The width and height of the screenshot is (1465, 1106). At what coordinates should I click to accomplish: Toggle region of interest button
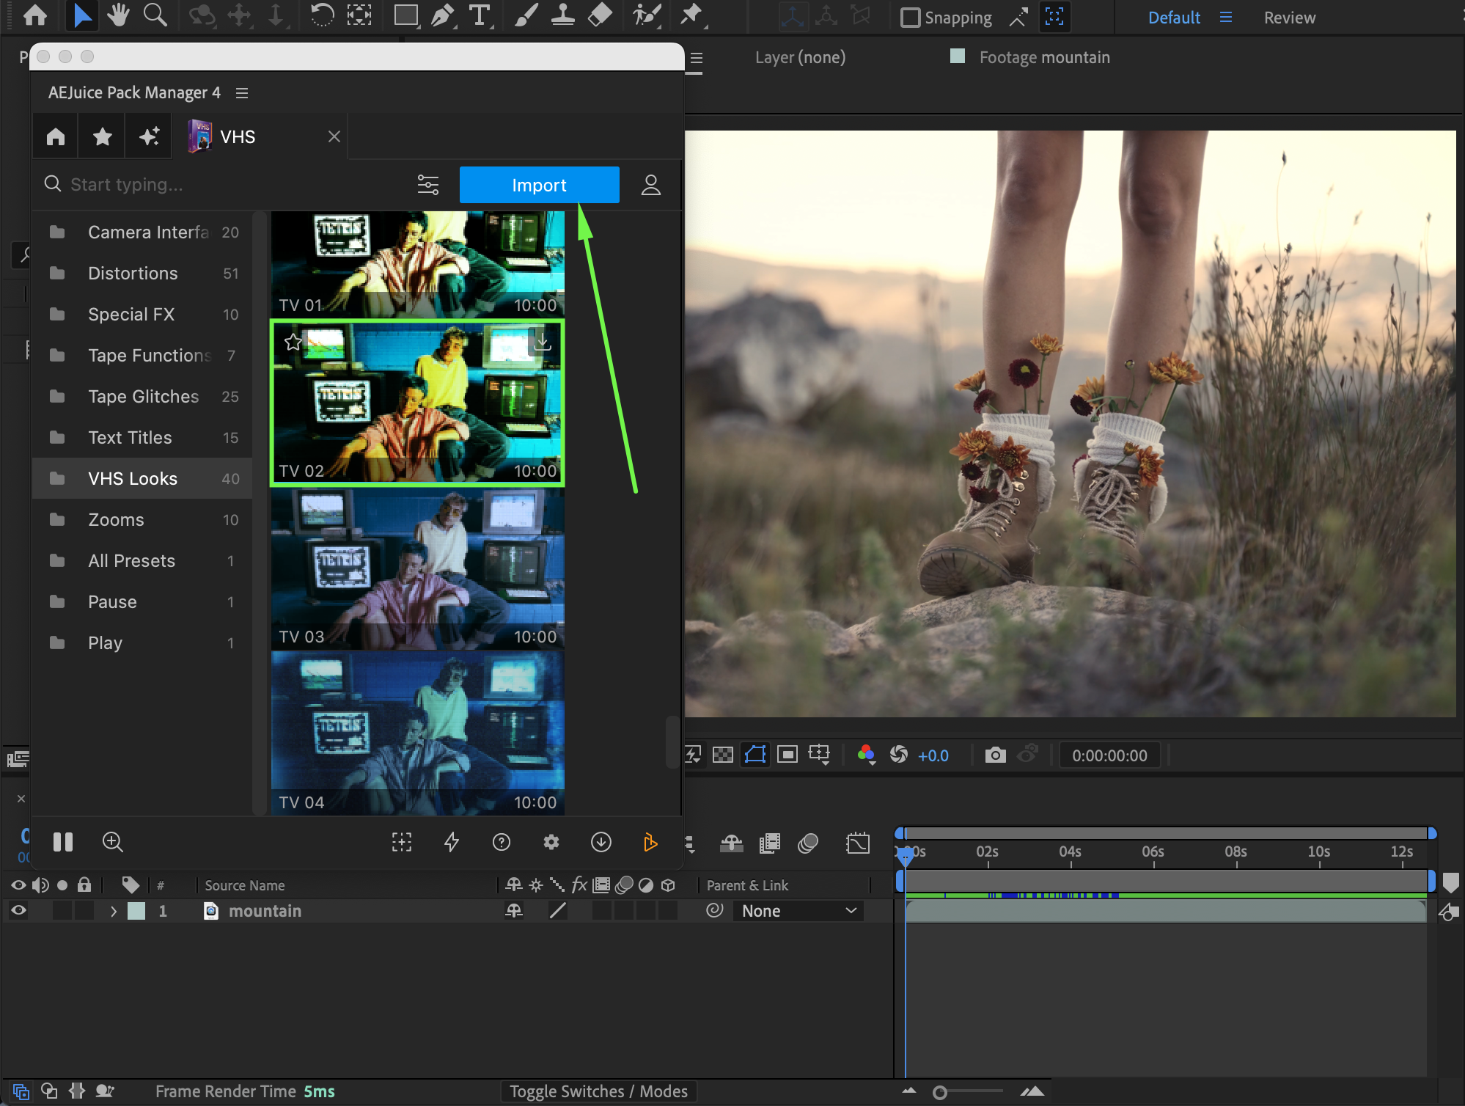coord(787,755)
